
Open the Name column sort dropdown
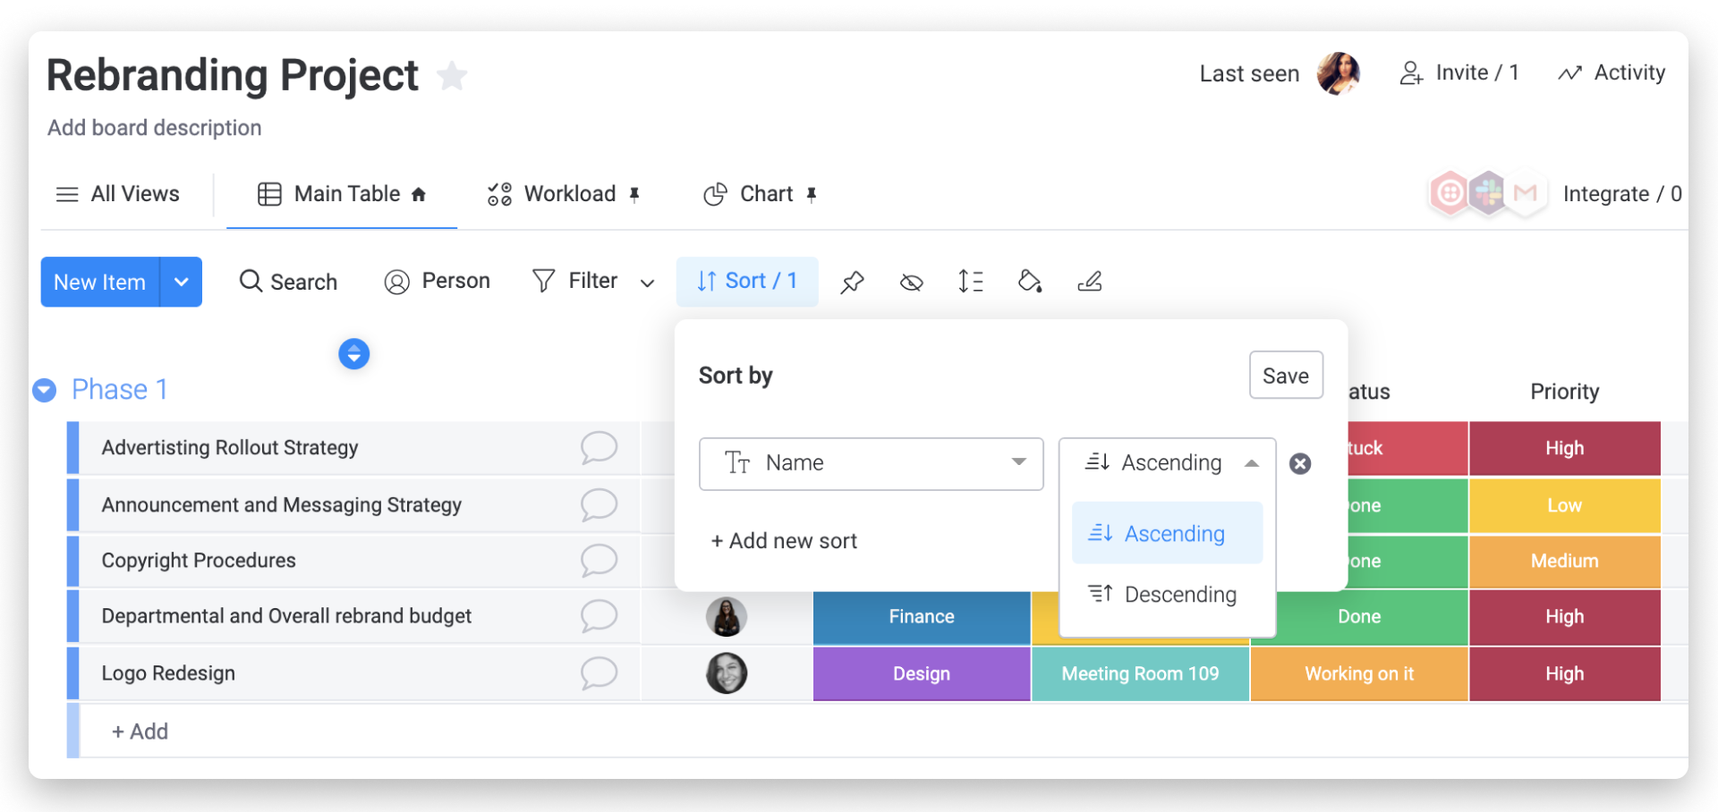pos(871,463)
